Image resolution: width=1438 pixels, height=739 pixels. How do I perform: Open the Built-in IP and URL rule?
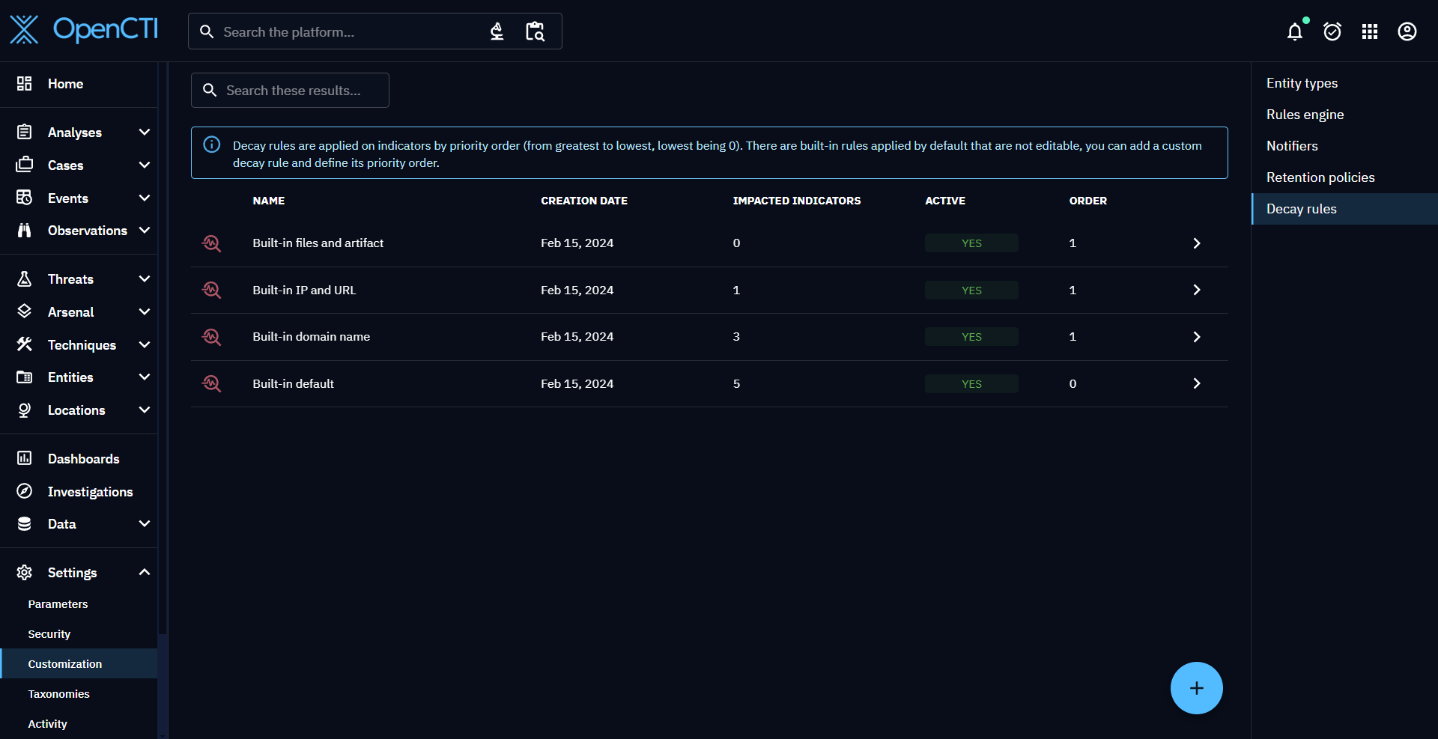pos(304,291)
